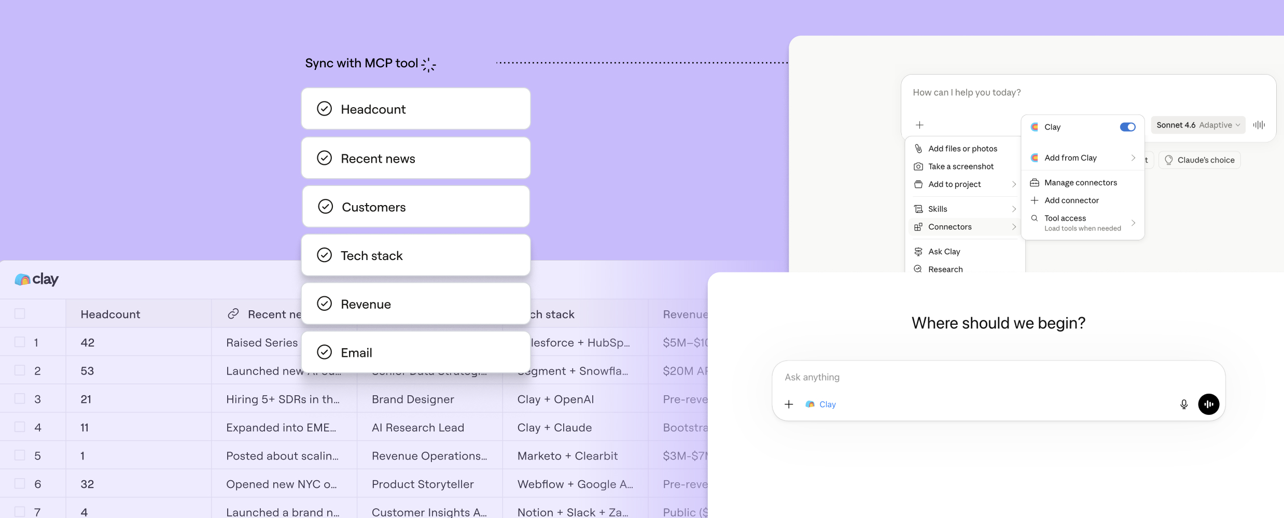
Task: Tick the checkbox for row 2
Action: tap(20, 370)
